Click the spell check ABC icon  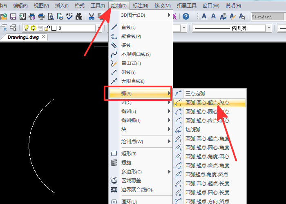[69, 17]
